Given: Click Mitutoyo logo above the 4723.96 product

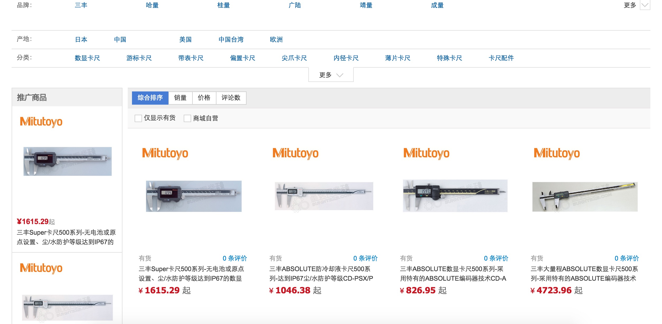Looking at the screenshot, I should (557, 154).
